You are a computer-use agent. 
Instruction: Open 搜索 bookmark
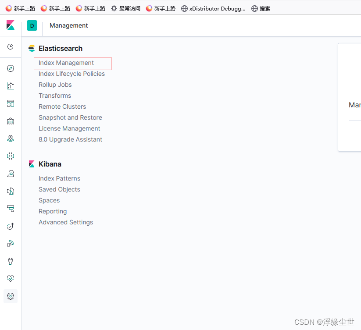click(x=261, y=8)
